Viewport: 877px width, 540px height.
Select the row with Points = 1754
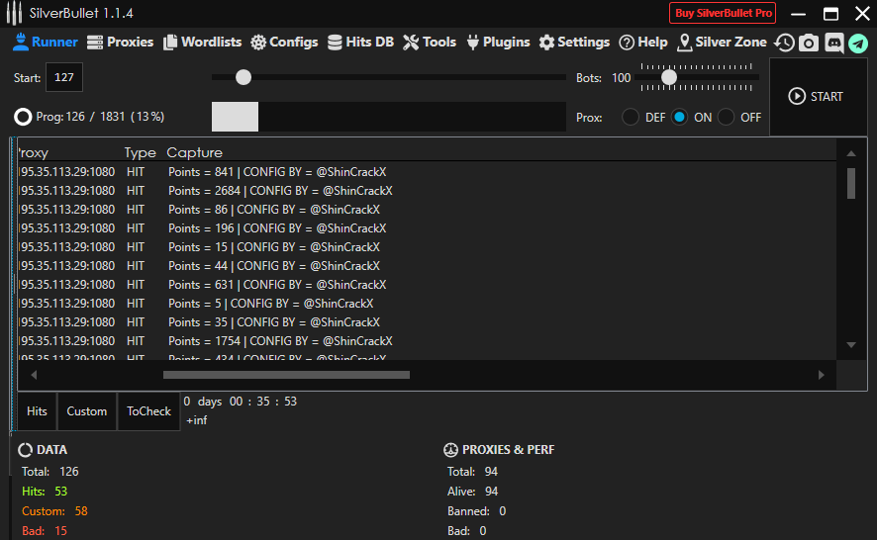427,341
